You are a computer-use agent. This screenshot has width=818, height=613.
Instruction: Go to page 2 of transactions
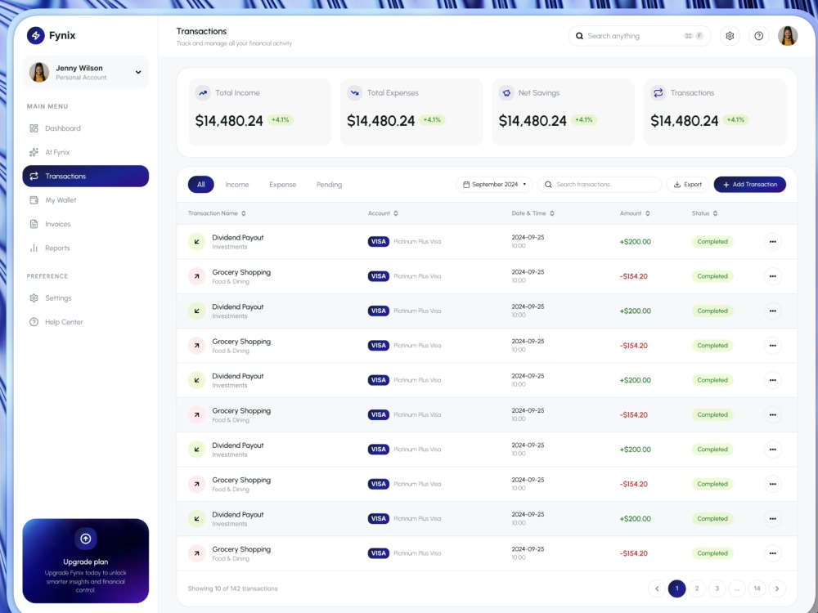696,588
